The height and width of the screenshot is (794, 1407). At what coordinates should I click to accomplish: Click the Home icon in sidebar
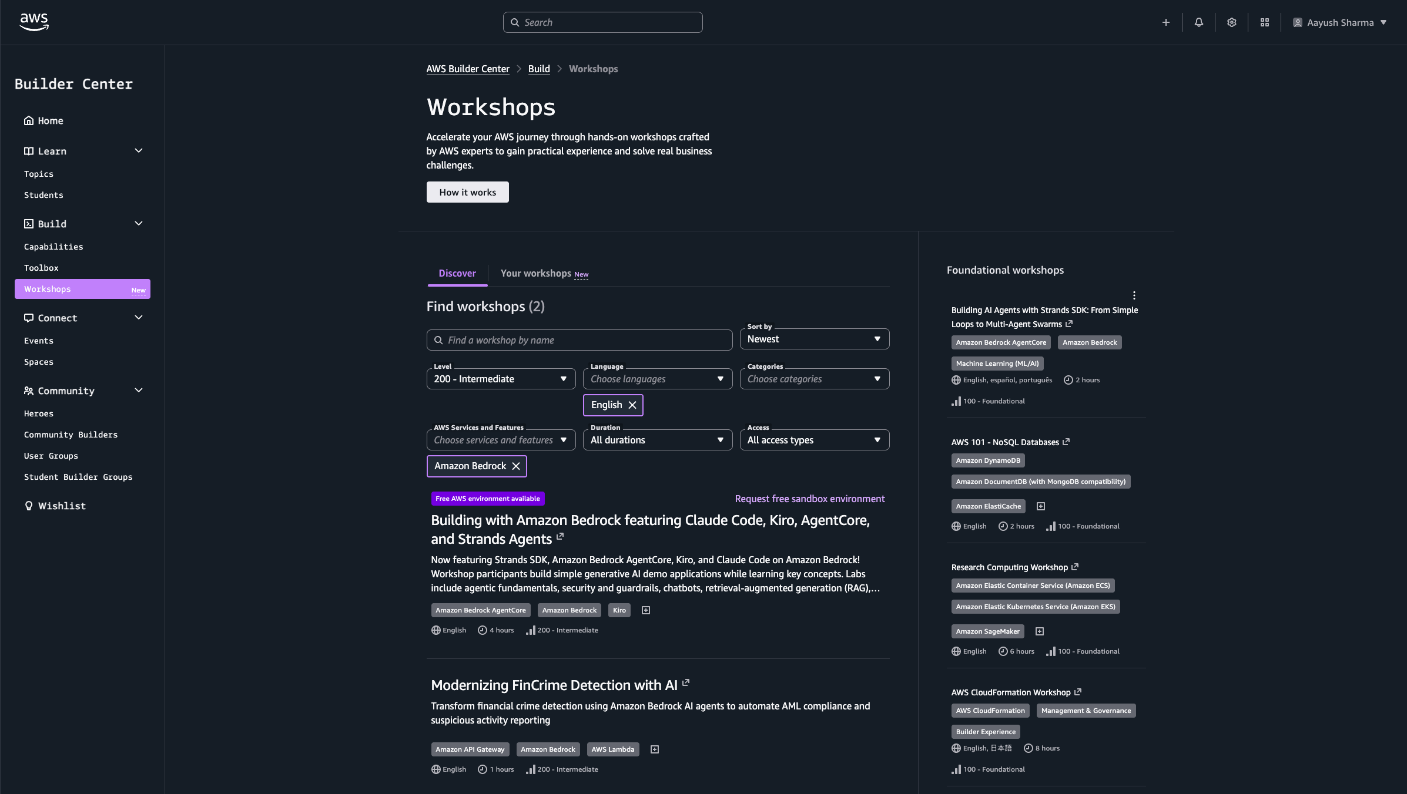(29, 120)
